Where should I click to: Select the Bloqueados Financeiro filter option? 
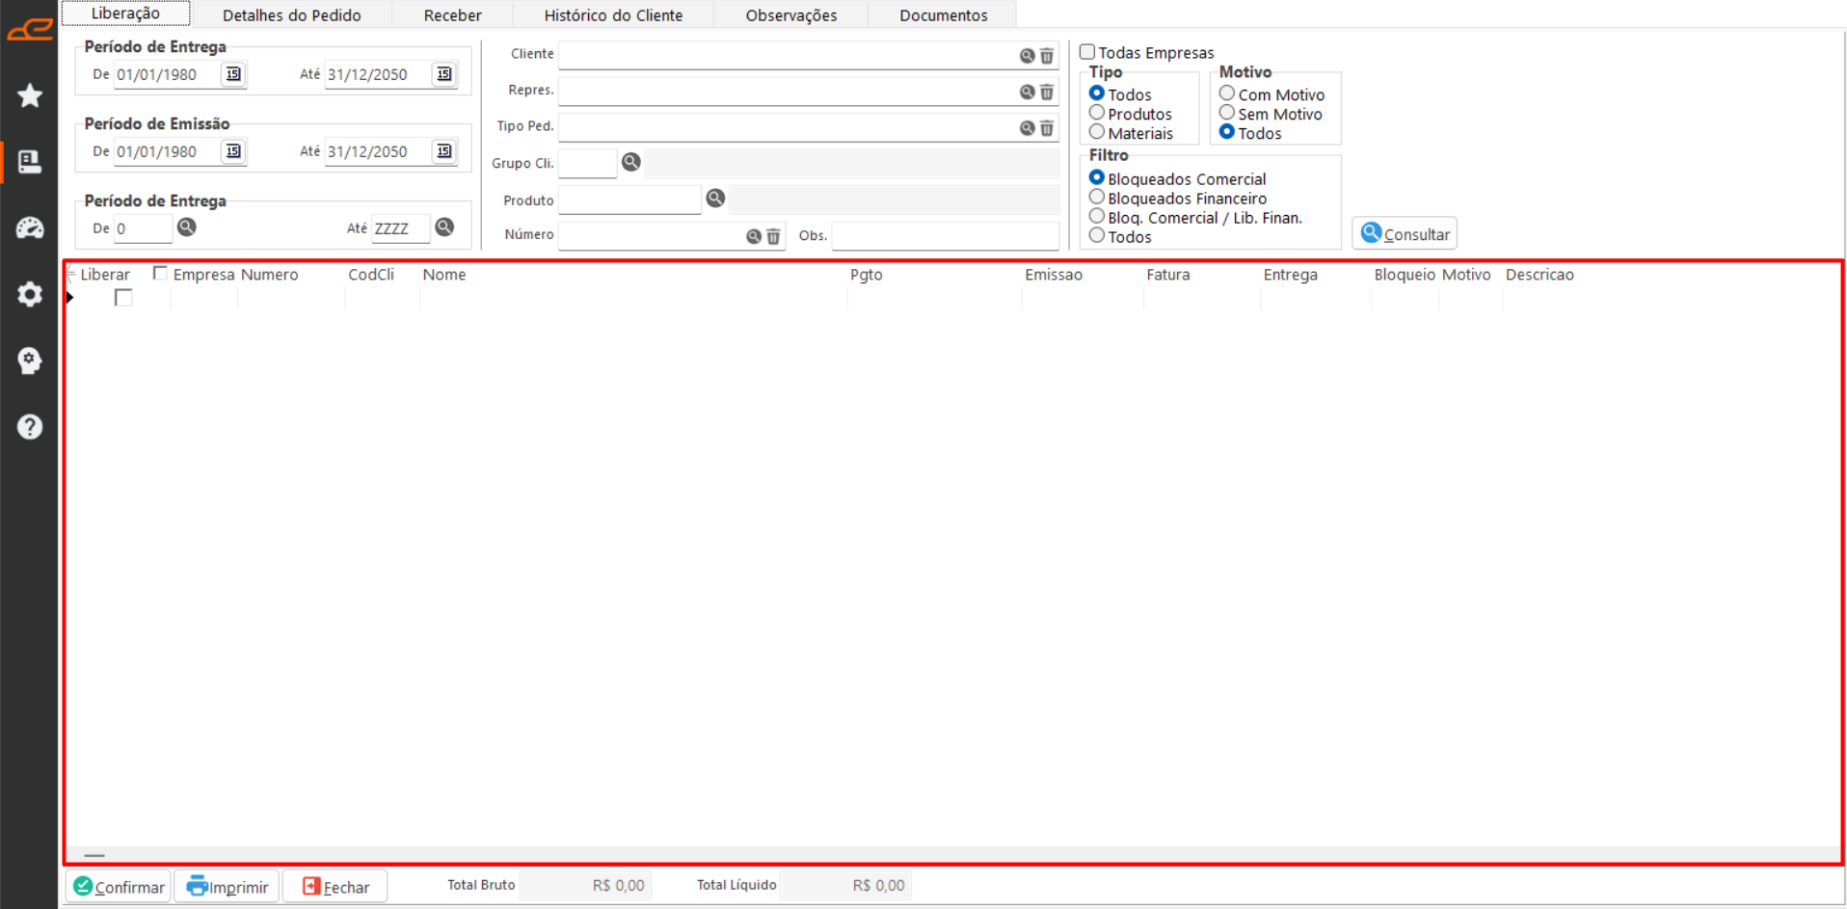pyautogui.click(x=1097, y=198)
